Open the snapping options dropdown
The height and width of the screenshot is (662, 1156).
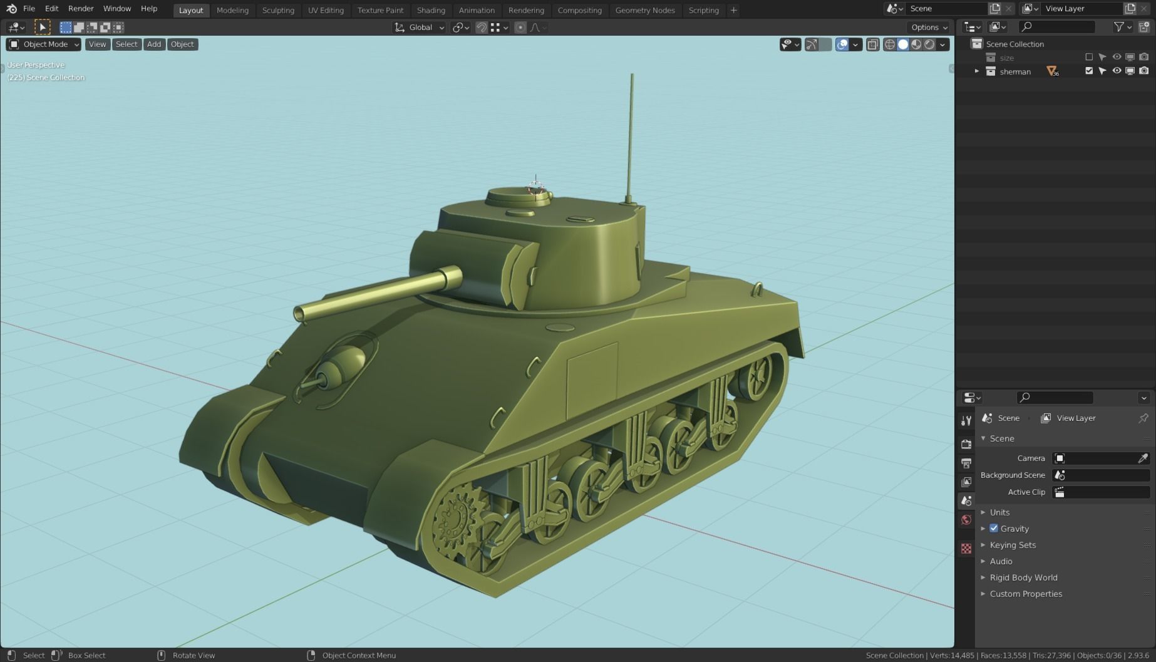500,28
